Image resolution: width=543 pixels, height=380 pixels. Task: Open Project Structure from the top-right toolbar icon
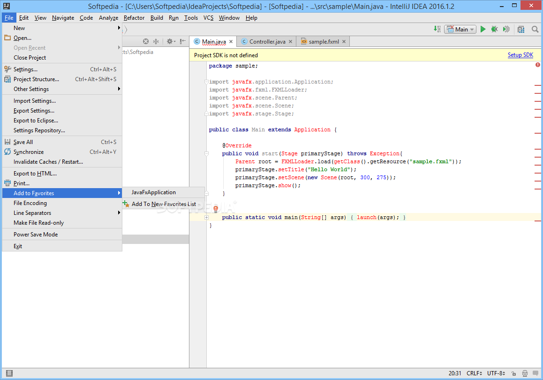click(521, 30)
